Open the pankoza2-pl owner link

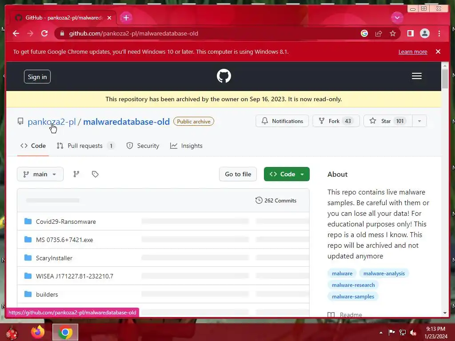click(x=52, y=122)
